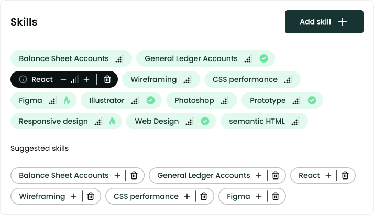Add suggested Wireframing skill with plus icon
Screen dimensions: 374x215
(74, 196)
